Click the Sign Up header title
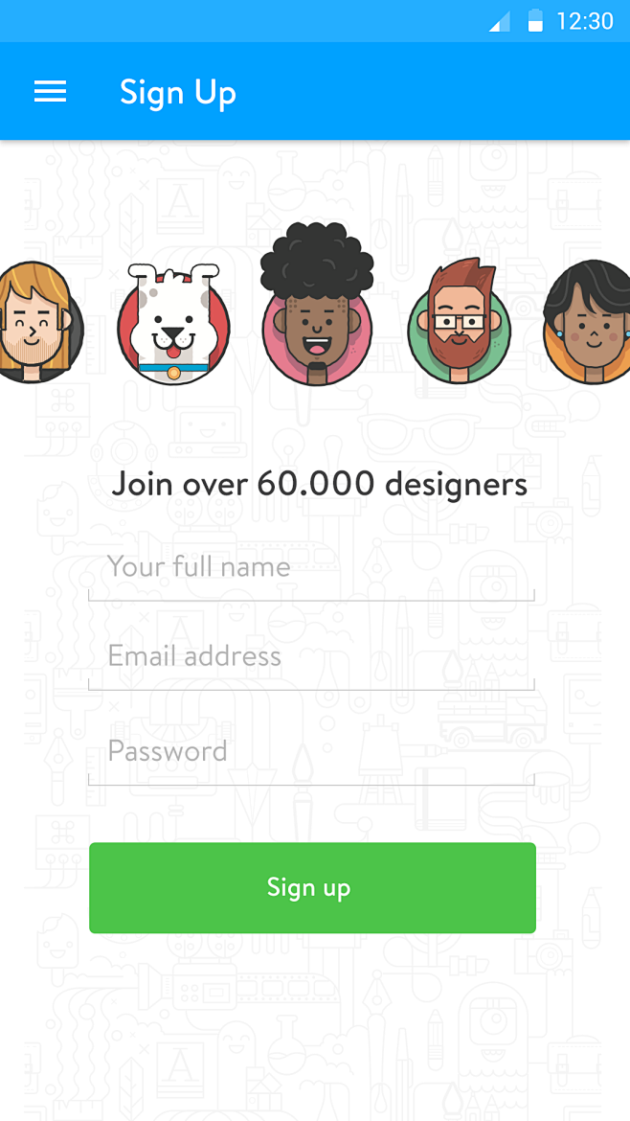Viewport: 630px width, 1121px height. 178,93
